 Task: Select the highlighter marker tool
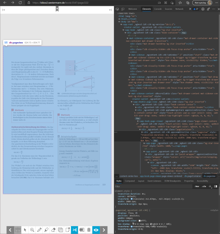pos(46,230)
